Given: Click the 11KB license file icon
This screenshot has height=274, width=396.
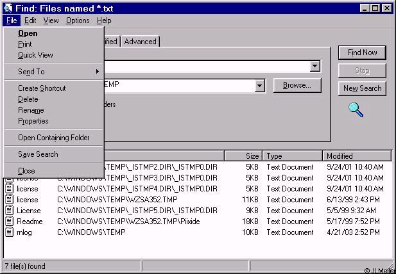Looking at the screenshot, I should (9, 200).
